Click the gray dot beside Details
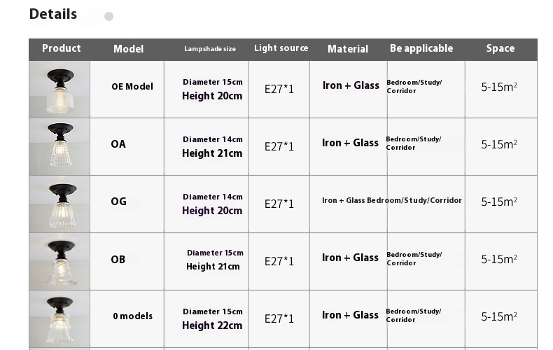 click(x=109, y=16)
